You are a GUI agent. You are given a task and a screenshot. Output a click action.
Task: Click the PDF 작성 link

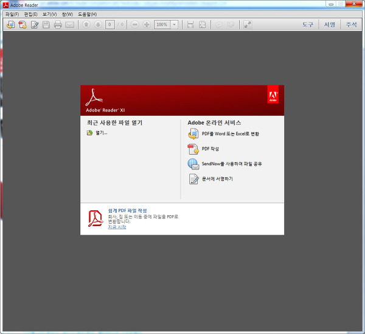[x=210, y=149]
